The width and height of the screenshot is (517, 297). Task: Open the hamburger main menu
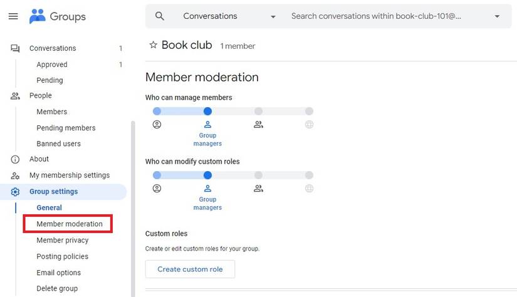point(13,16)
